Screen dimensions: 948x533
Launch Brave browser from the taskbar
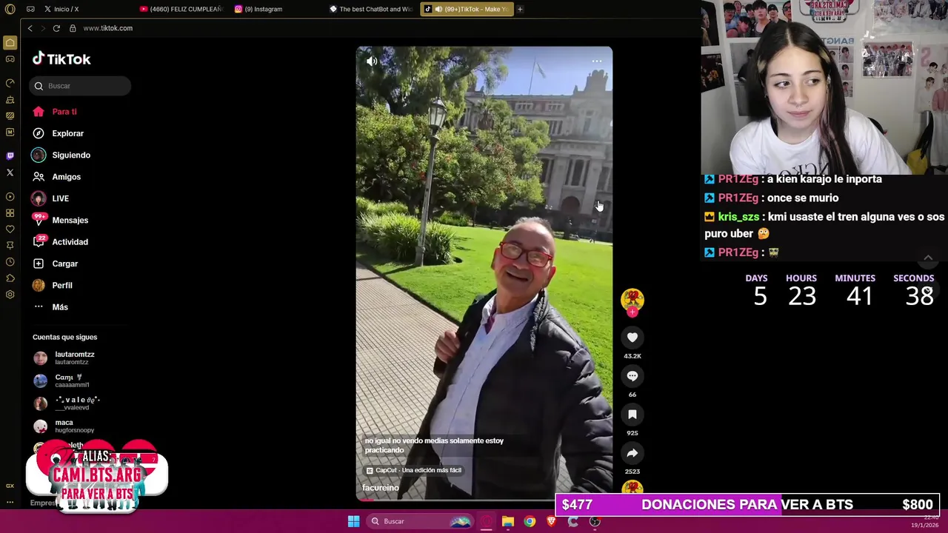pos(551,521)
